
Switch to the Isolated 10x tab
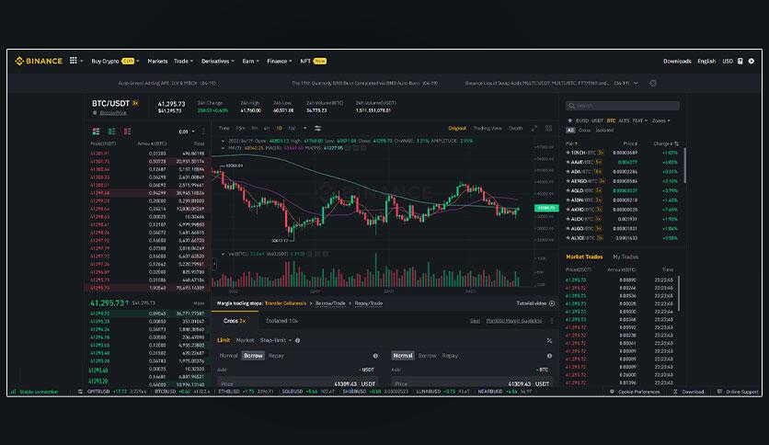click(x=282, y=321)
